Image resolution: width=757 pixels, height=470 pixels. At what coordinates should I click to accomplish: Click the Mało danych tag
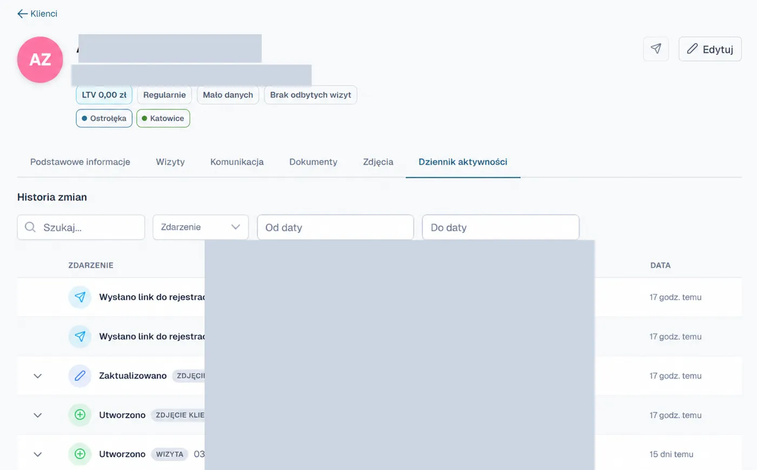click(228, 95)
